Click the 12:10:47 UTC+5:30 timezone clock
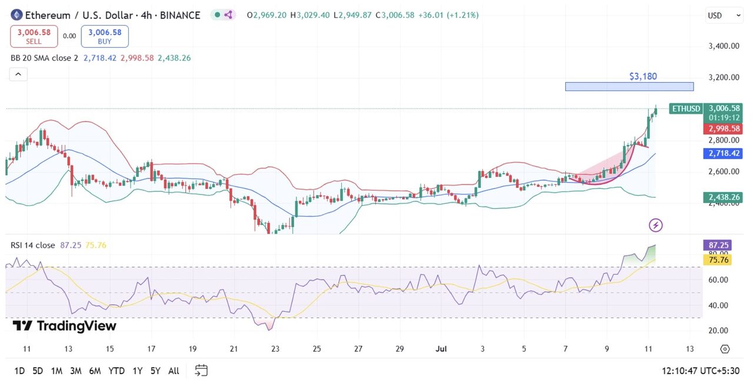Screen dimensions: 753x387 tap(701, 371)
